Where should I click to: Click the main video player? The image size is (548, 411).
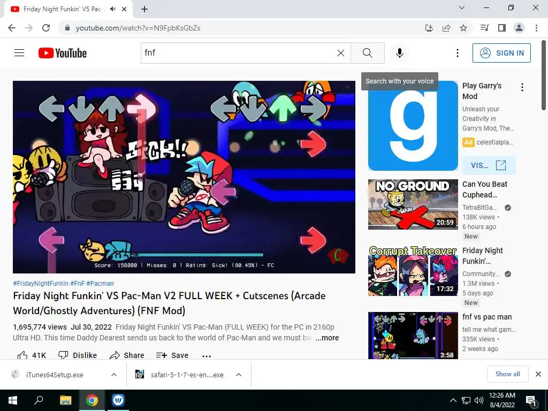click(184, 177)
